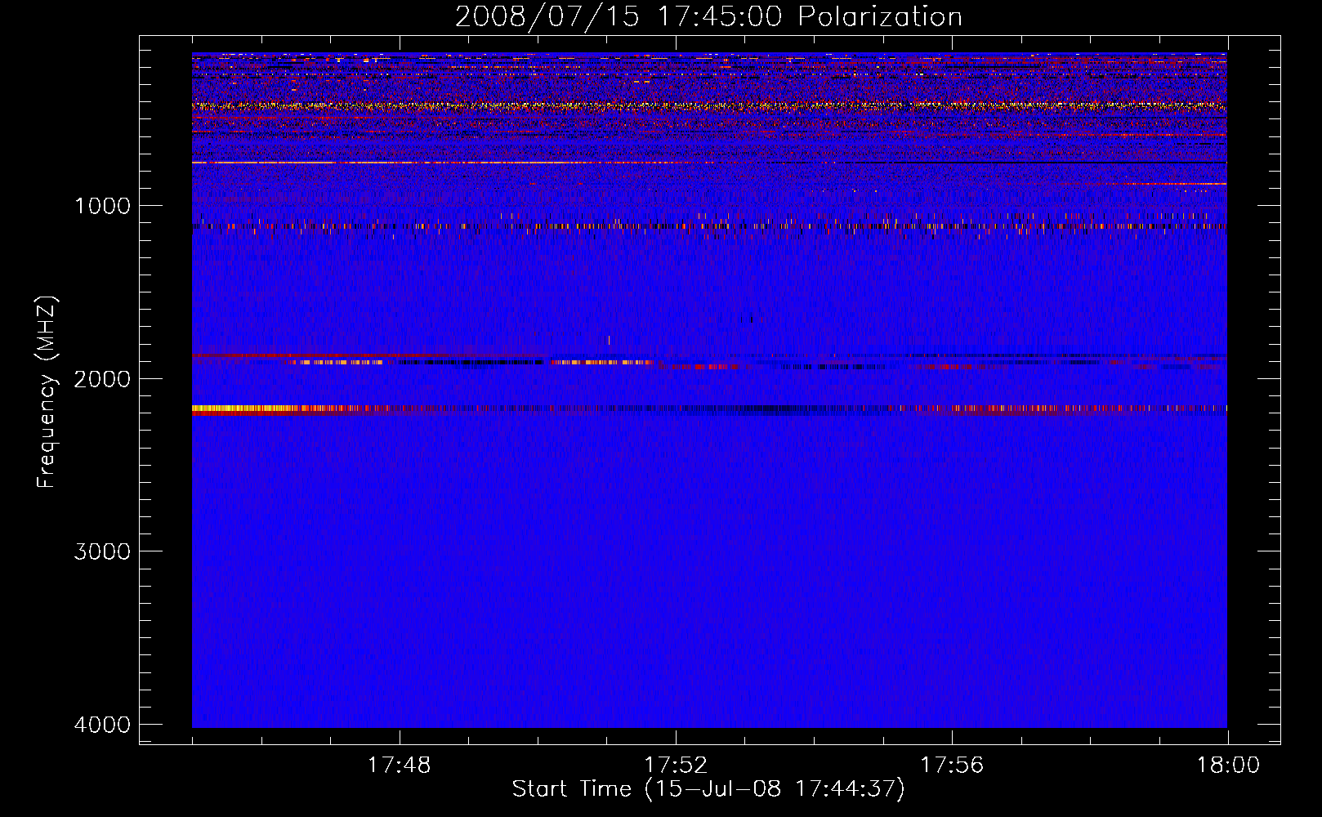
Task: Click the 3000 frequency tick label
Action: coord(103,551)
